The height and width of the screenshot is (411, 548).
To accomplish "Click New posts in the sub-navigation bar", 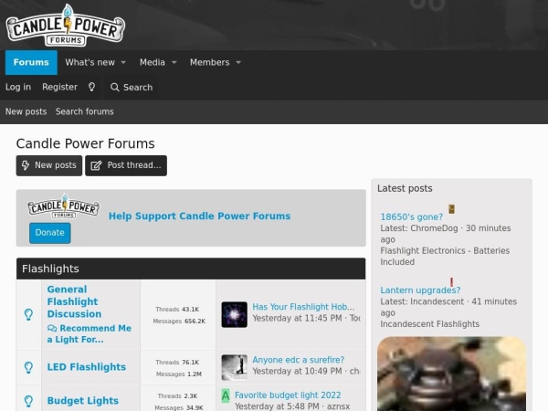I will point(26,111).
